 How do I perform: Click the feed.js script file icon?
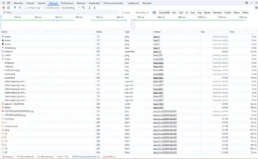(x=3, y=107)
